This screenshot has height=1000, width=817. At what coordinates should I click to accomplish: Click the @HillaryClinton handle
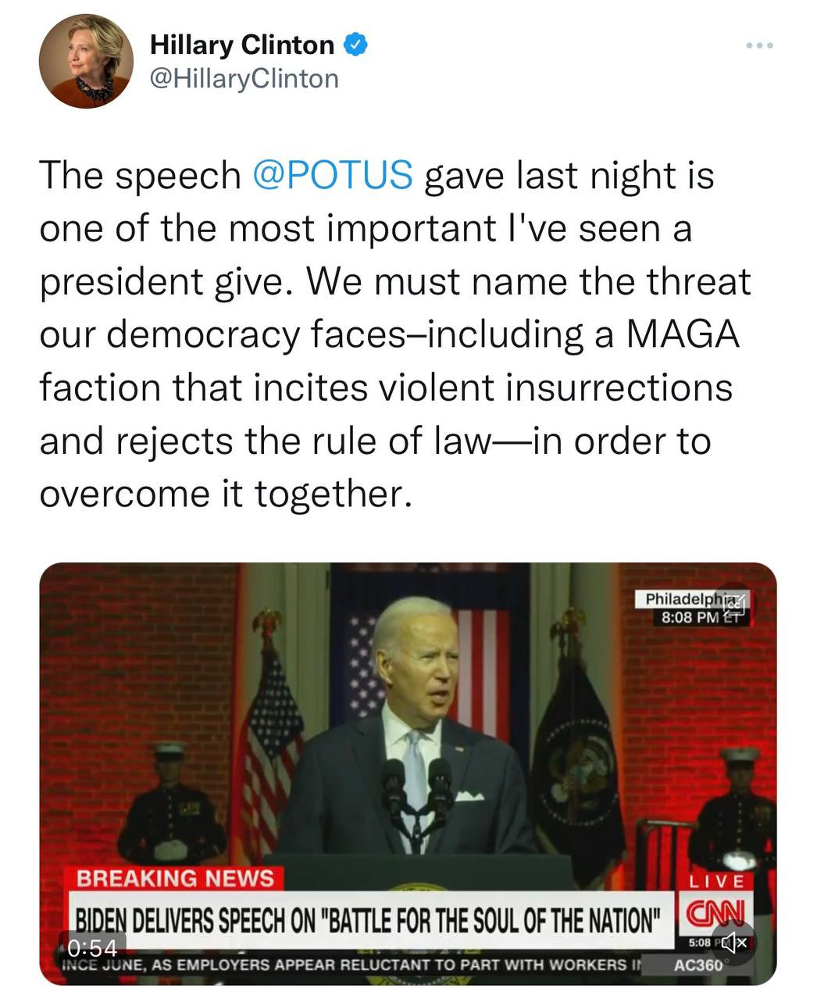click(244, 79)
